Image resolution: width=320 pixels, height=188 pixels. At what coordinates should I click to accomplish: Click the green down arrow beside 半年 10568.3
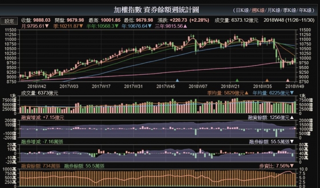[x=116, y=26]
